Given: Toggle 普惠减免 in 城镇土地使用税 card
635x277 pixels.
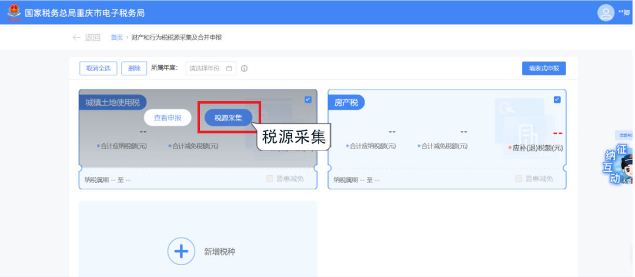Looking at the screenshot, I should (269, 179).
